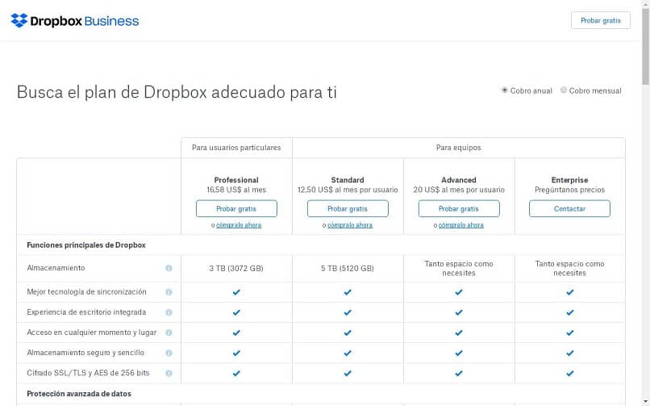Image resolution: width=650 pixels, height=406 pixels.
Task: Click info icon next to Experiencia de escritorio integrada
Action: [169, 312]
